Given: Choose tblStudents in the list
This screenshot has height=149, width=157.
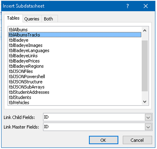Looking at the screenshot, I should [x=75, y=97].
